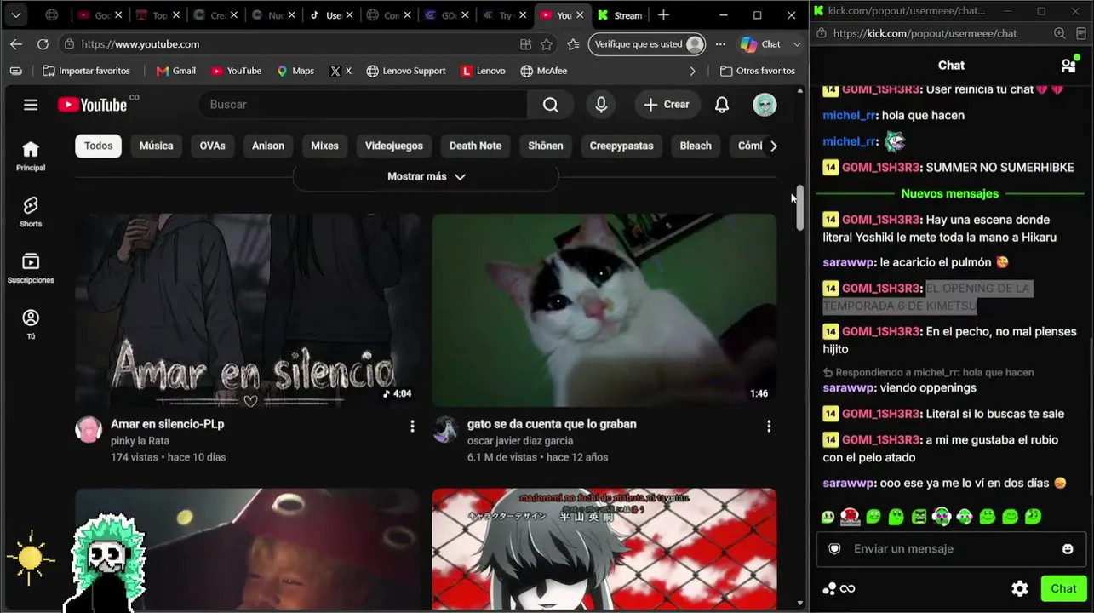This screenshot has width=1094, height=613.
Task: Open the Edge favorites list icon
Action: (574, 44)
